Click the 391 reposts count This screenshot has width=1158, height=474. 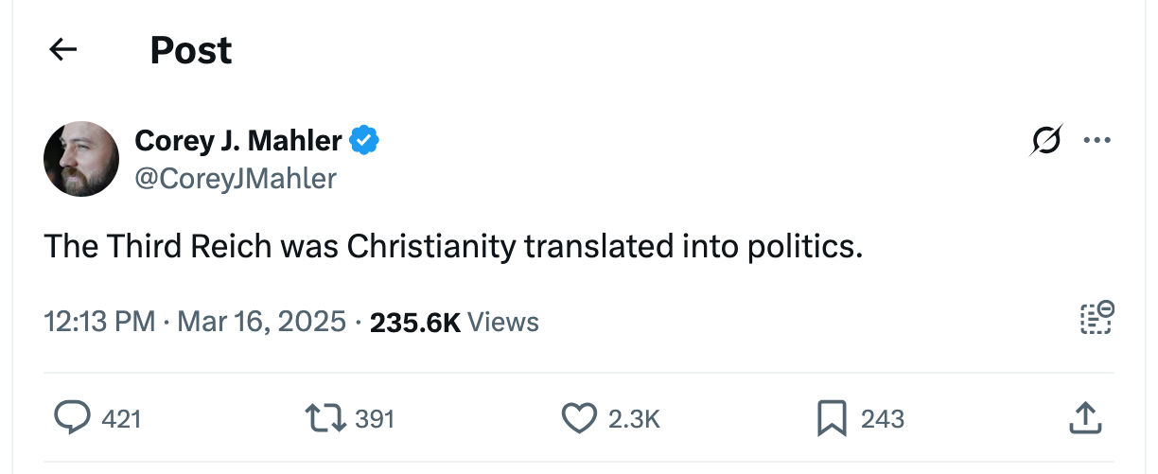pyautogui.click(x=375, y=419)
